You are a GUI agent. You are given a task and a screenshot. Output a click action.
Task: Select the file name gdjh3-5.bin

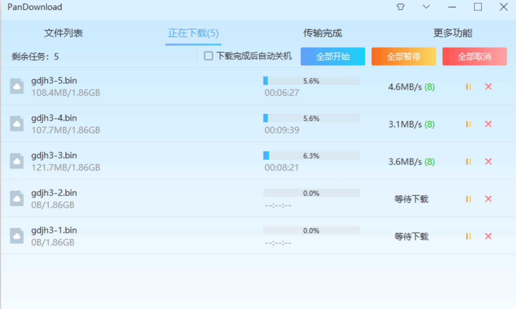pos(54,81)
